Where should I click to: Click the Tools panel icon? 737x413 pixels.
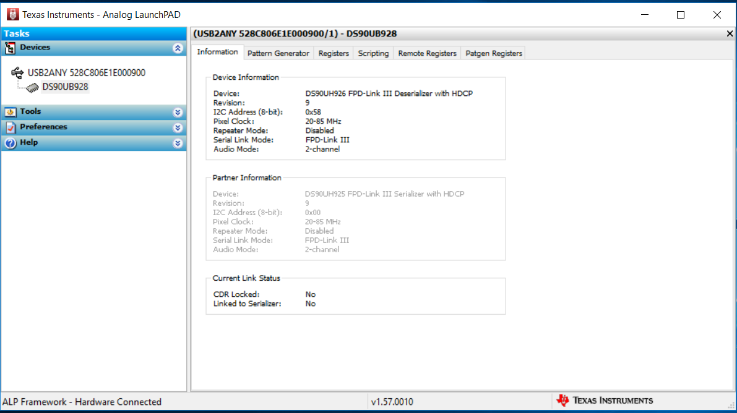(10, 112)
